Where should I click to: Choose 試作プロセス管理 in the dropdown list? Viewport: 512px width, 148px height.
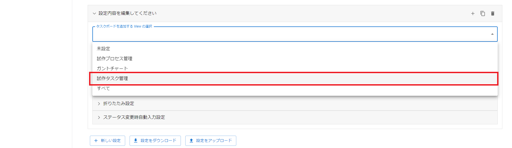click(114, 59)
